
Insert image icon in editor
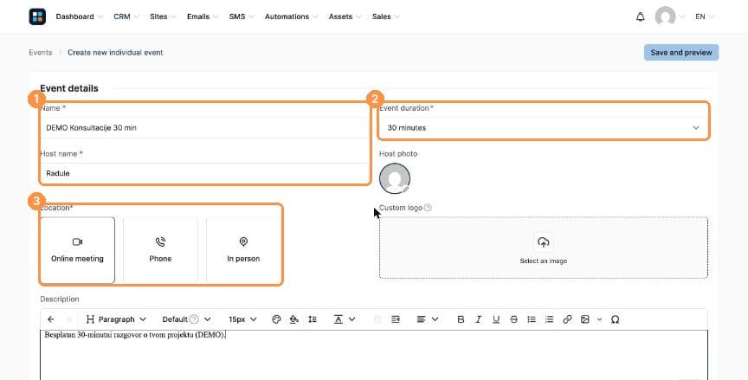(x=585, y=319)
